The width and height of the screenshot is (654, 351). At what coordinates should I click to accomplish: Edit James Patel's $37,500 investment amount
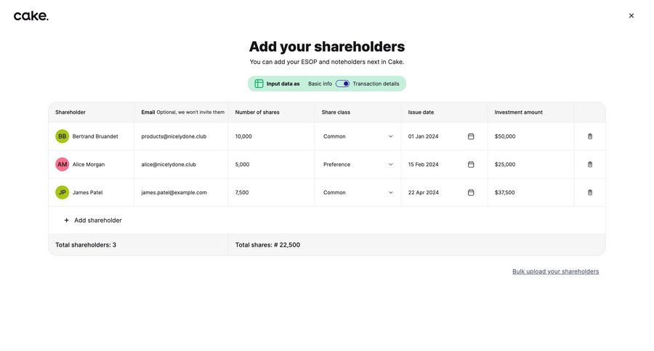[529, 193]
